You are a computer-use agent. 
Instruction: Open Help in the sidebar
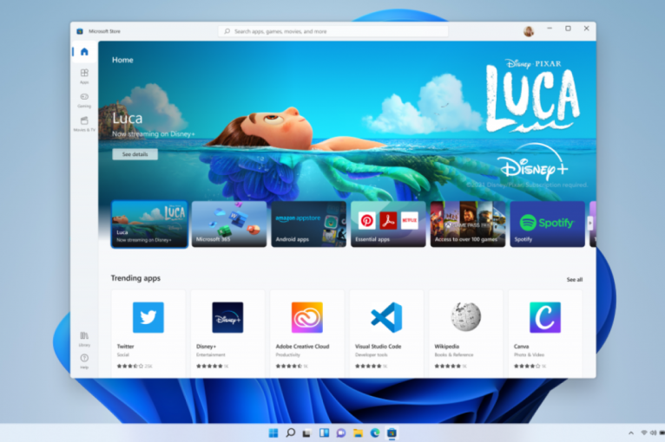click(84, 361)
